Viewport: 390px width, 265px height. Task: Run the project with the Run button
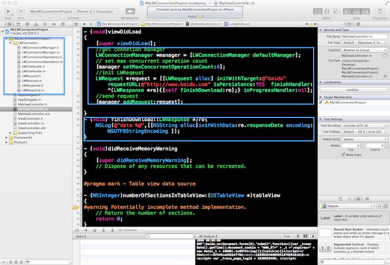point(8,12)
